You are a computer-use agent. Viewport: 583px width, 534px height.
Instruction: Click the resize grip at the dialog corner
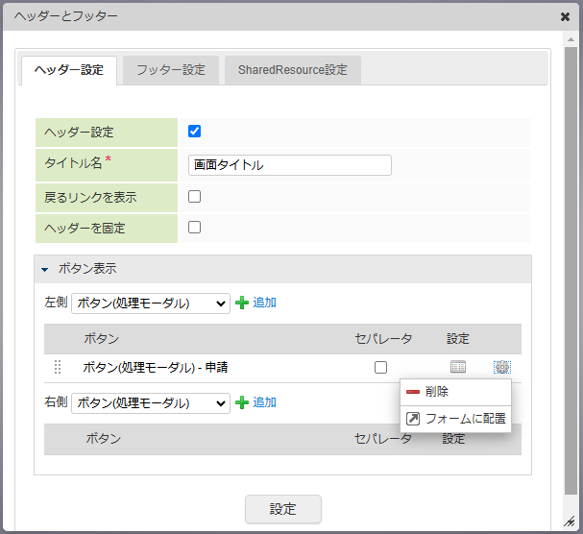[x=569, y=520]
